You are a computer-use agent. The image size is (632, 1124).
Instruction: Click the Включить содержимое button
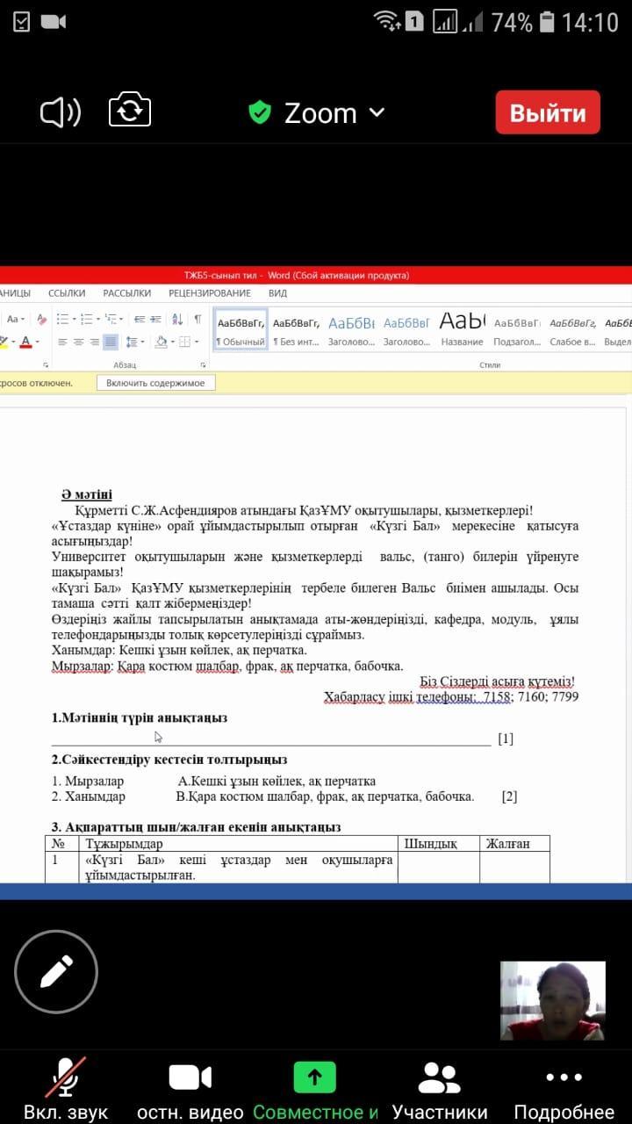coord(155,383)
